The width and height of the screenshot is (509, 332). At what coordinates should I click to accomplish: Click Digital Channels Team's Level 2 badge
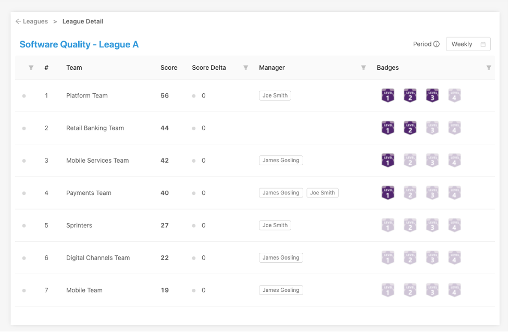[410, 258]
